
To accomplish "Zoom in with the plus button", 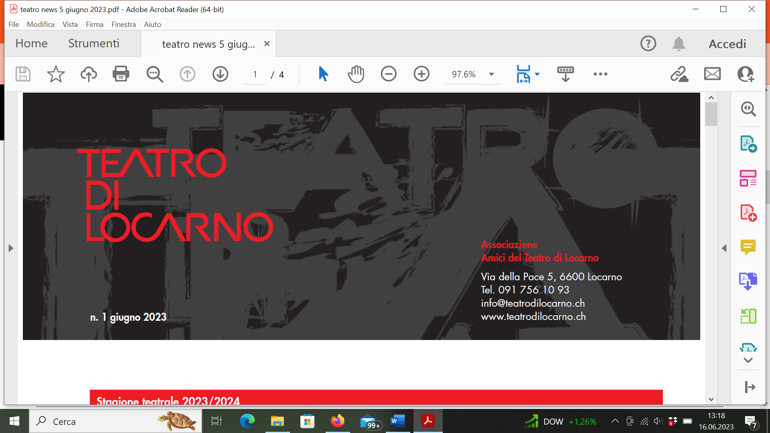I will 421,74.
